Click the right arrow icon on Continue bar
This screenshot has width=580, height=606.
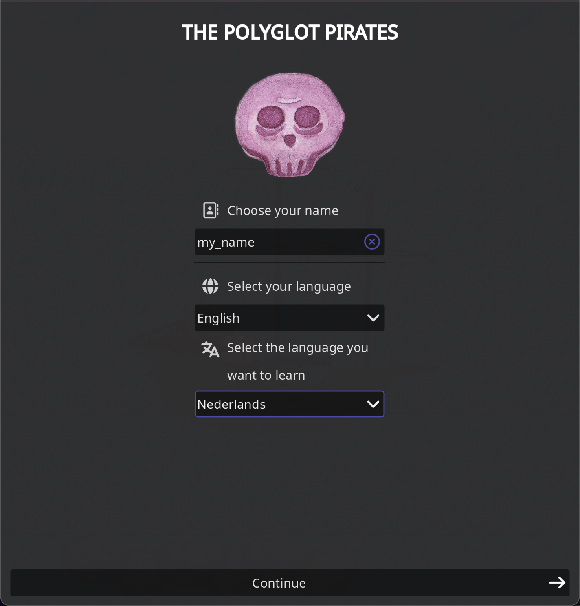(x=557, y=583)
